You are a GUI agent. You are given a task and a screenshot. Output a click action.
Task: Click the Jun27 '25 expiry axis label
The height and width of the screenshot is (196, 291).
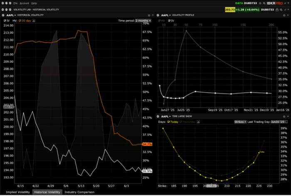(x=168, y=110)
